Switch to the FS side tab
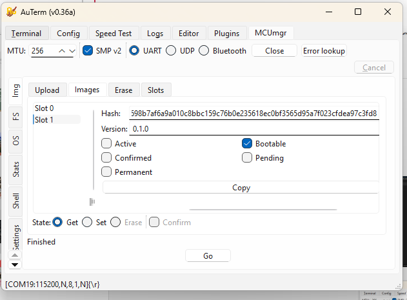This screenshot has height=300, width=407. click(x=15, y=117)
